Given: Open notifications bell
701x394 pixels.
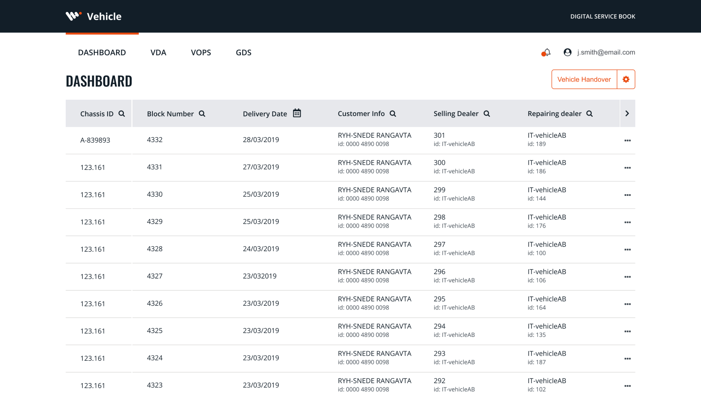Looking at the screenshot, I should point(547,52).
